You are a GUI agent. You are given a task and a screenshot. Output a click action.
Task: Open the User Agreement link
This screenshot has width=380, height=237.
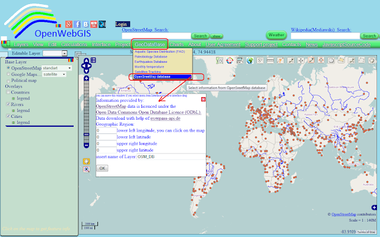pos(223,44)
